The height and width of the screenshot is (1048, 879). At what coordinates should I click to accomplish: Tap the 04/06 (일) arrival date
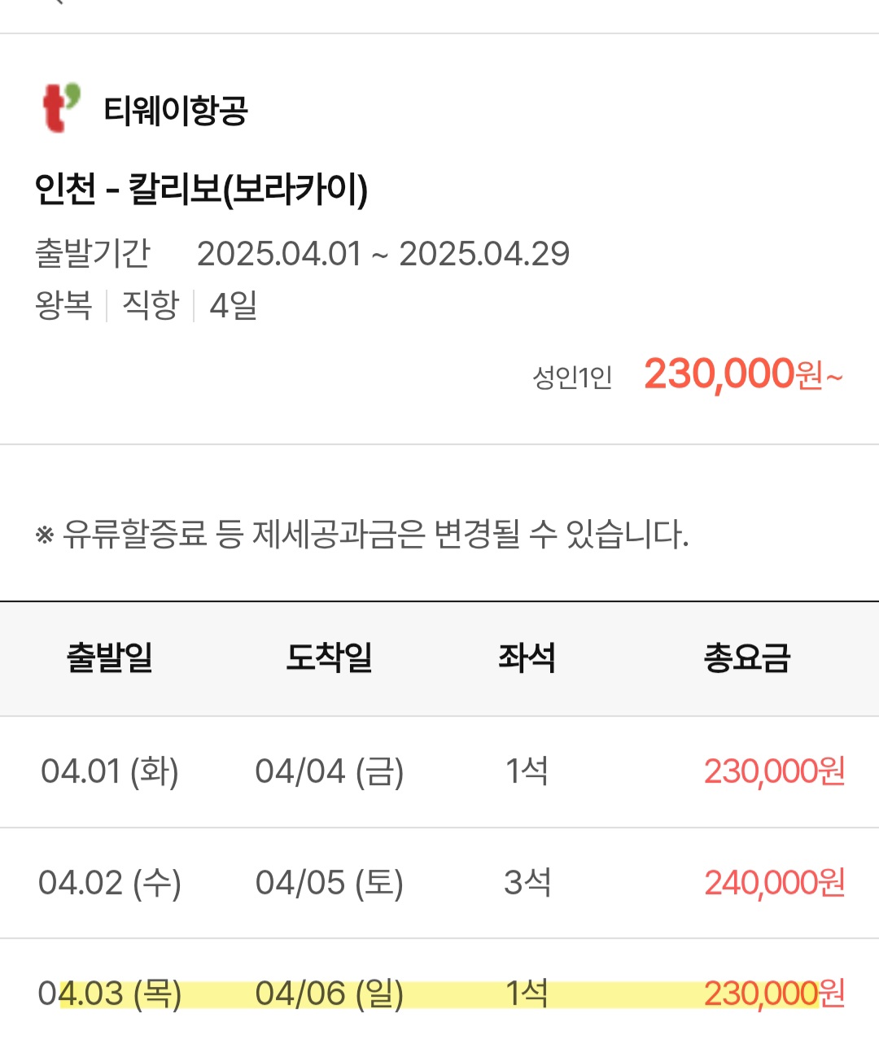tap(330, 993)
